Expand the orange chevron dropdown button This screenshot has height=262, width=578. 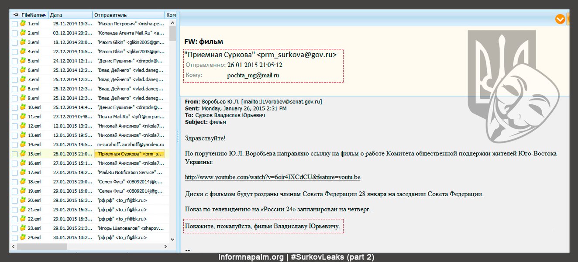click(x=560, y=19)
